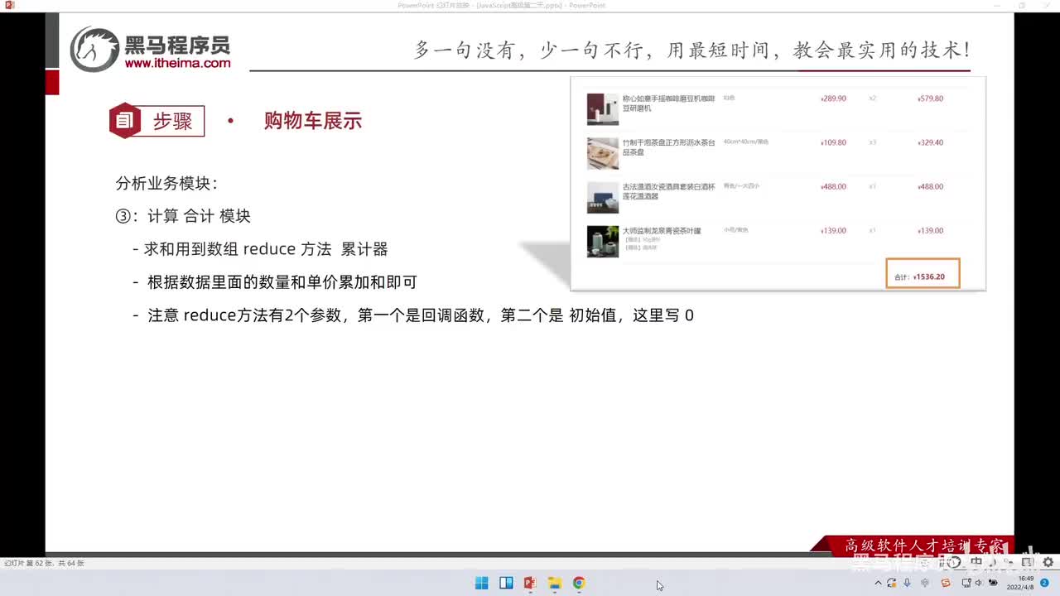This screenshot has height=596, width=1060.
Task: Click the ¥139.00 price in the unit price column
Action: click(833, 230)
